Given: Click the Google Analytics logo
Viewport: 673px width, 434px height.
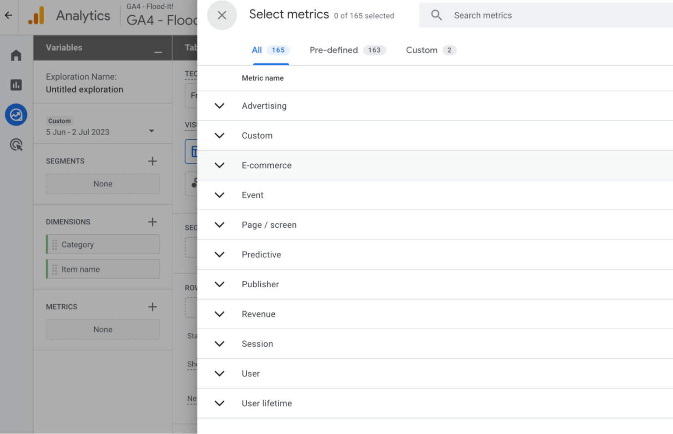Looking at the screenshot, I should (36, 15).
